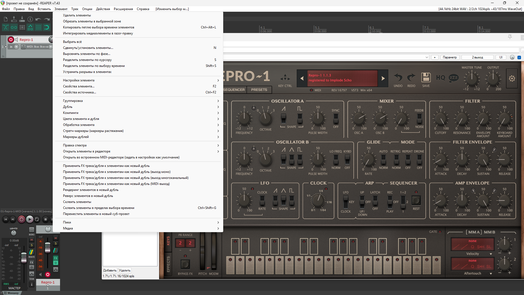Toggle snap magnet toolbar icon

point(47,27)
